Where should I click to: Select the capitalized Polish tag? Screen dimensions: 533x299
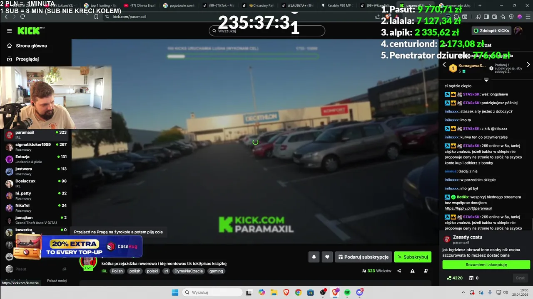tap(117, 271)
